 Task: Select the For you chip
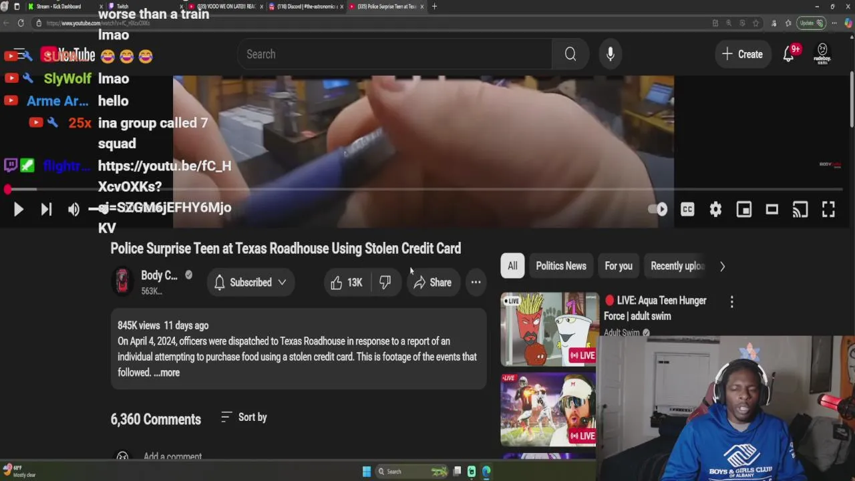pyautogui.click(x=619, y=266)
